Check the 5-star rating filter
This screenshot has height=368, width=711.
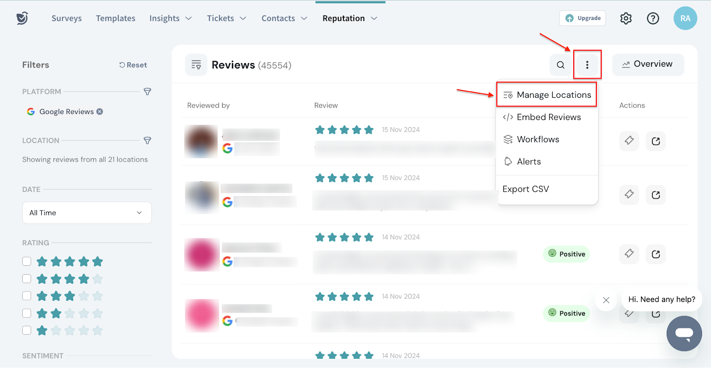pos(27,261)
